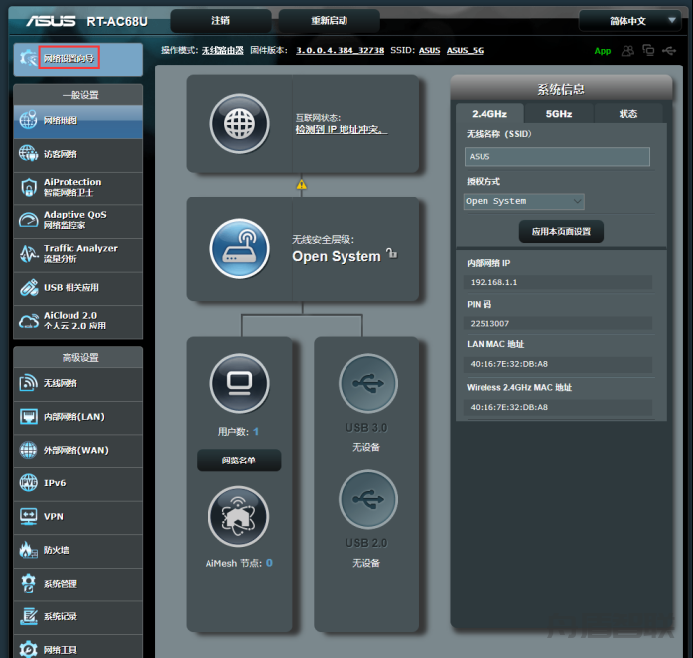Open Traffic Analyzer in the sidebar
The image size is (693, 658).
(x=77, y=253)
